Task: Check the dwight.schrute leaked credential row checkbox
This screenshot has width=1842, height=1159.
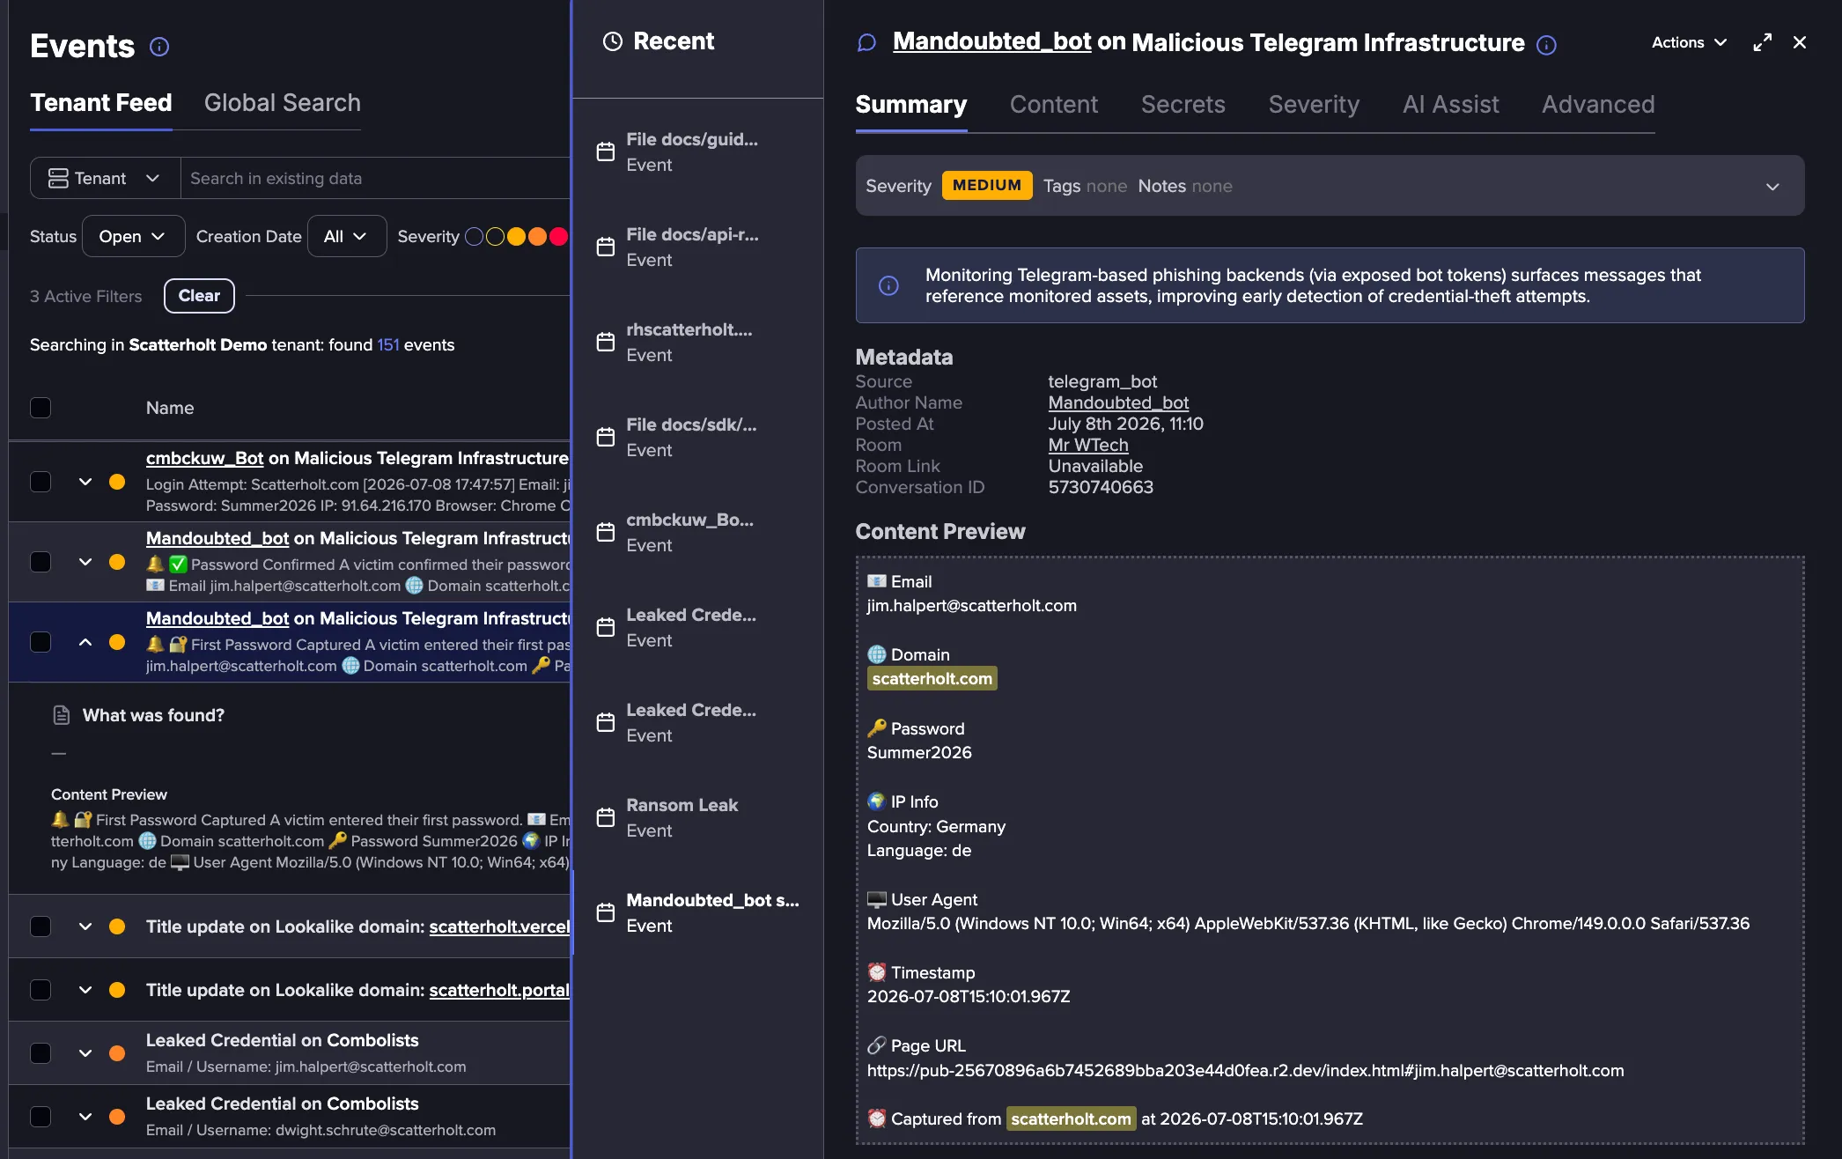Action: click(x=41, y=1117)
